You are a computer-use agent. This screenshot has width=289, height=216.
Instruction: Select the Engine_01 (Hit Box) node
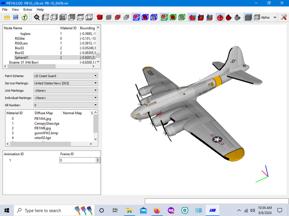click(x=24, y=62)
